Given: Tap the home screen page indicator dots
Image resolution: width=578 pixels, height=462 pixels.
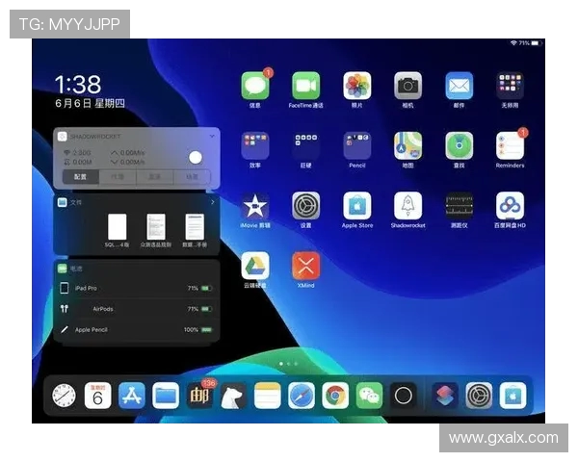Looking at the screenshot, I should point(288,364).
